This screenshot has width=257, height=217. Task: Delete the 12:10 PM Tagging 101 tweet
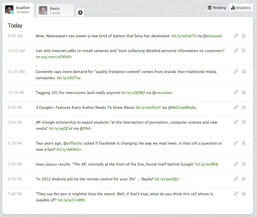[244, 92]
